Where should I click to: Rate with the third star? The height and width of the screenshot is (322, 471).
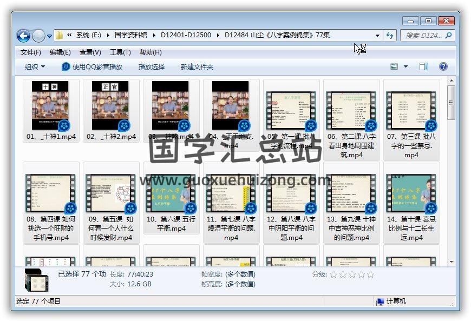(352, 274)
